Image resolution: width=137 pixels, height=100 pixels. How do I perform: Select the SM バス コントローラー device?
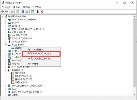(x=22, y=76)
